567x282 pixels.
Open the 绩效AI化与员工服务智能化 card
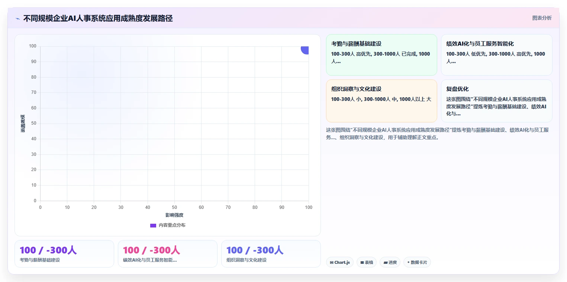click(497, 55)
